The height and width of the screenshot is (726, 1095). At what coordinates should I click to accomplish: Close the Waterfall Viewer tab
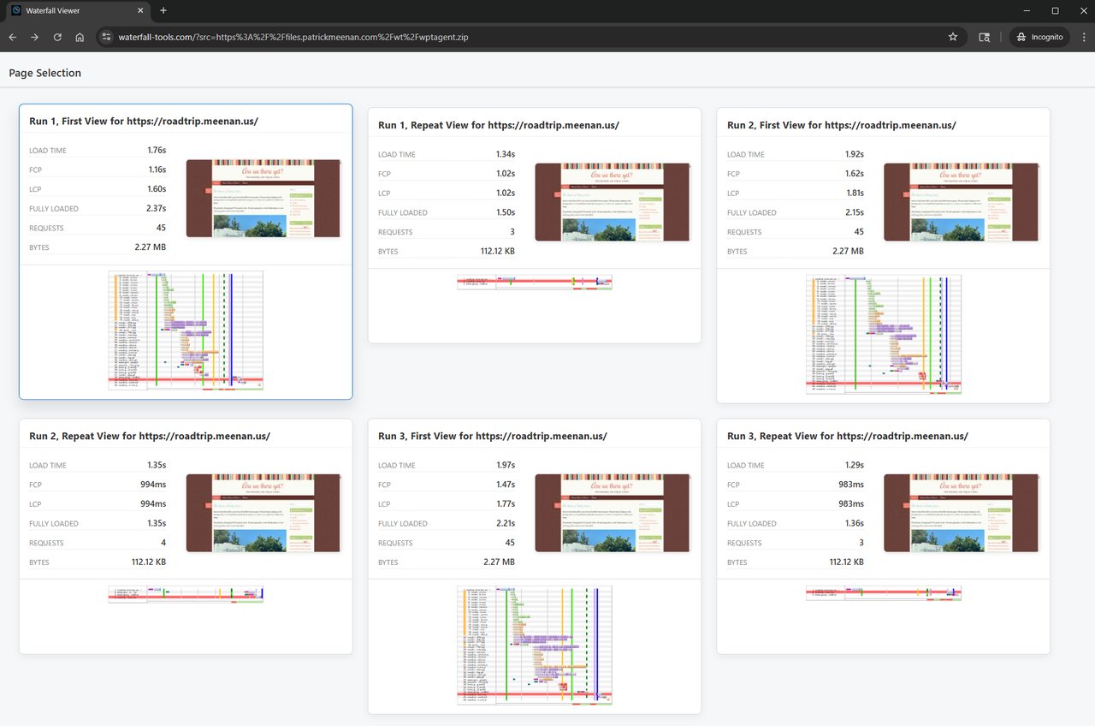tap(140, 10)
